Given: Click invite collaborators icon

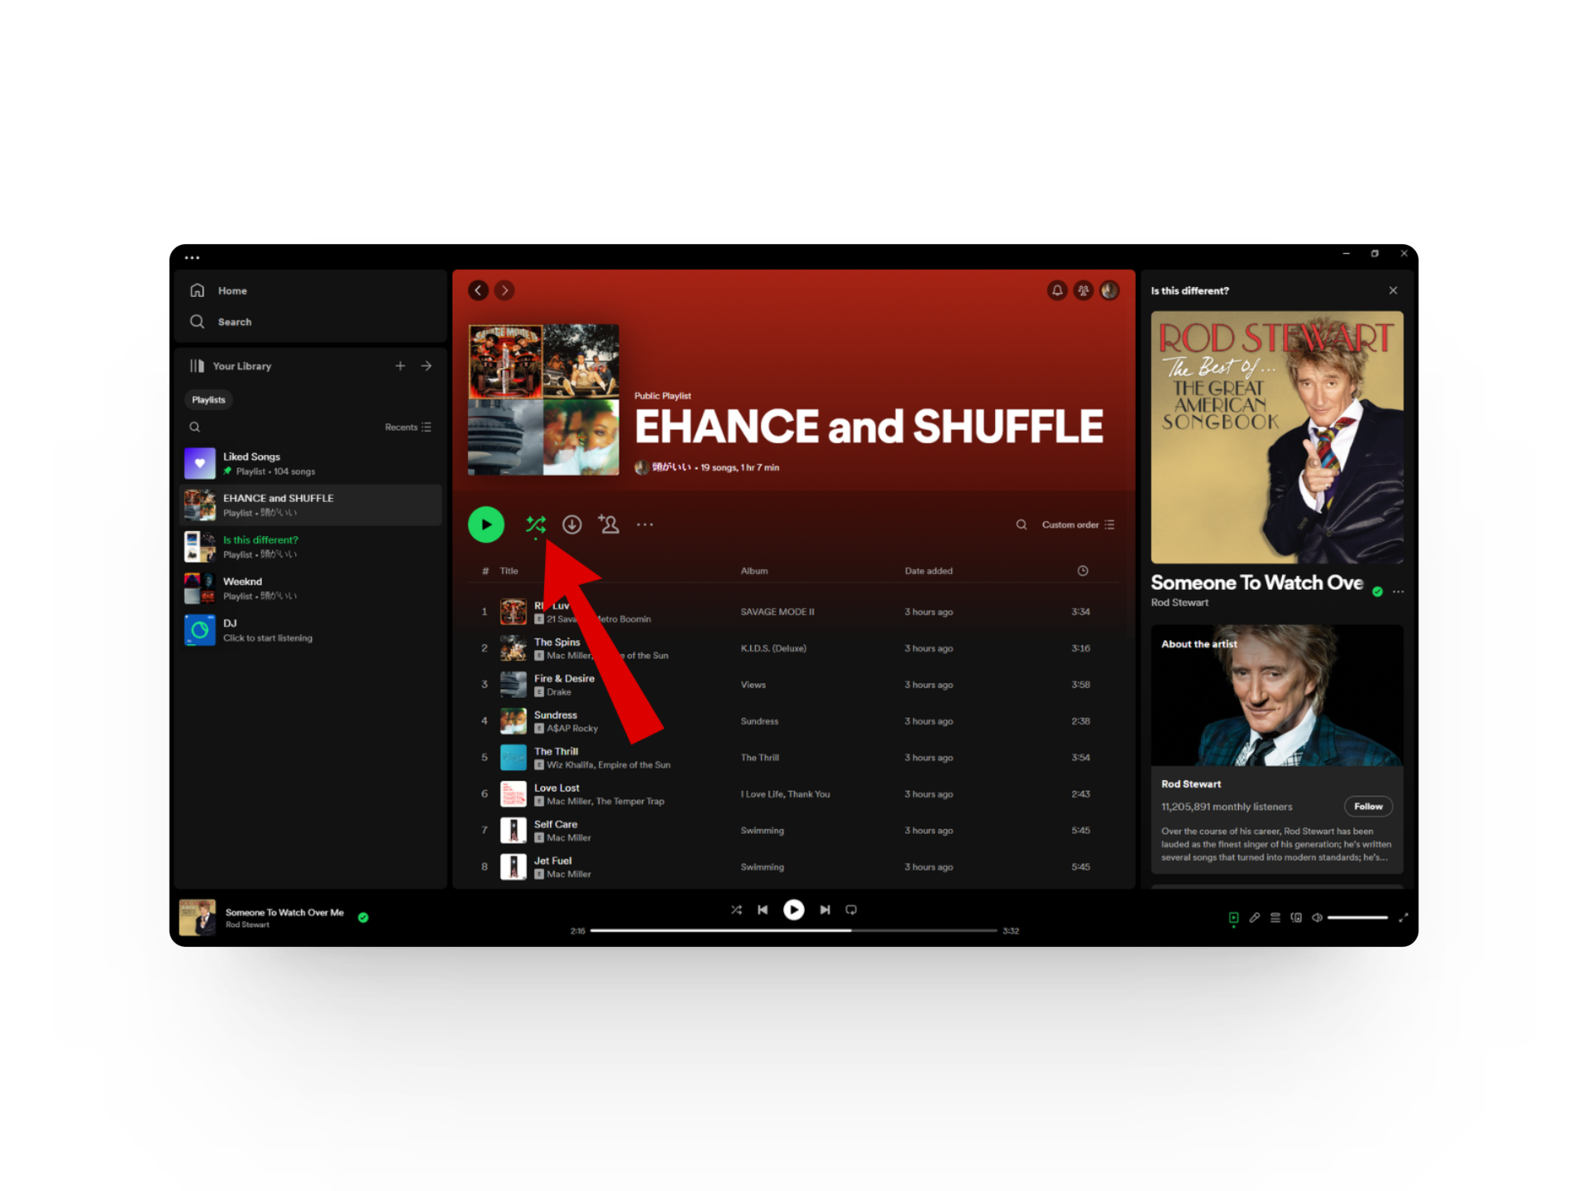Looking at the screenshot, I should coord(609,524).
